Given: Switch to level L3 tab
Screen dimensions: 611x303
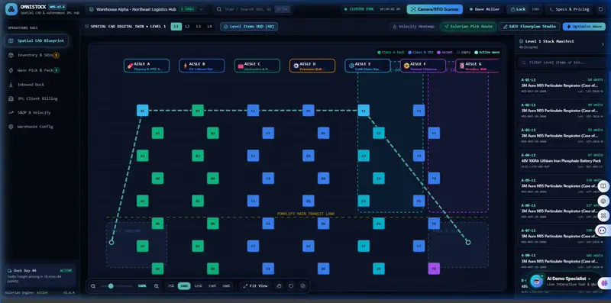Looking at the screenshot, I should [199, 27].
